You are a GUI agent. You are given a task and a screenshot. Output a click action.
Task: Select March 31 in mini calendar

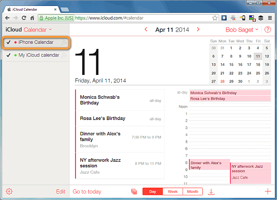pos(222,48)
